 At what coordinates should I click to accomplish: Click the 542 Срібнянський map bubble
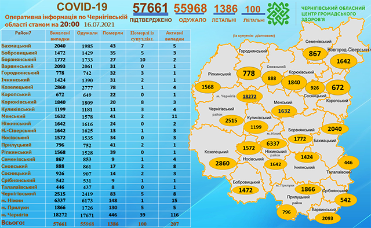pyautogui.click(x=345, y=200)
